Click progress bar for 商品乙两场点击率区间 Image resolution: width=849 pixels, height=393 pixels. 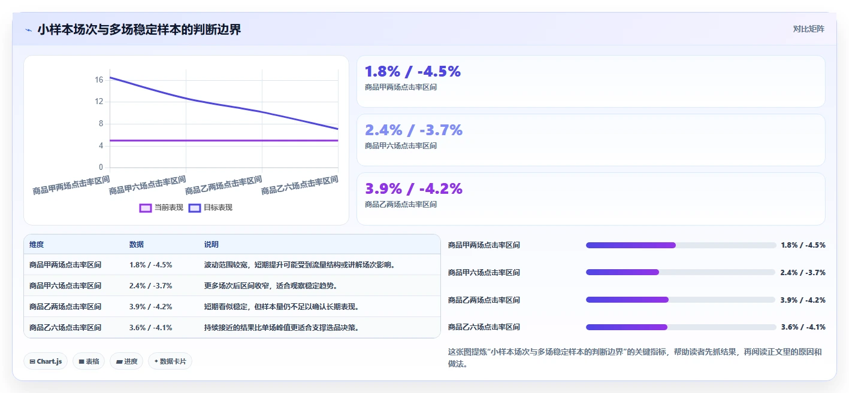[681, 300]
